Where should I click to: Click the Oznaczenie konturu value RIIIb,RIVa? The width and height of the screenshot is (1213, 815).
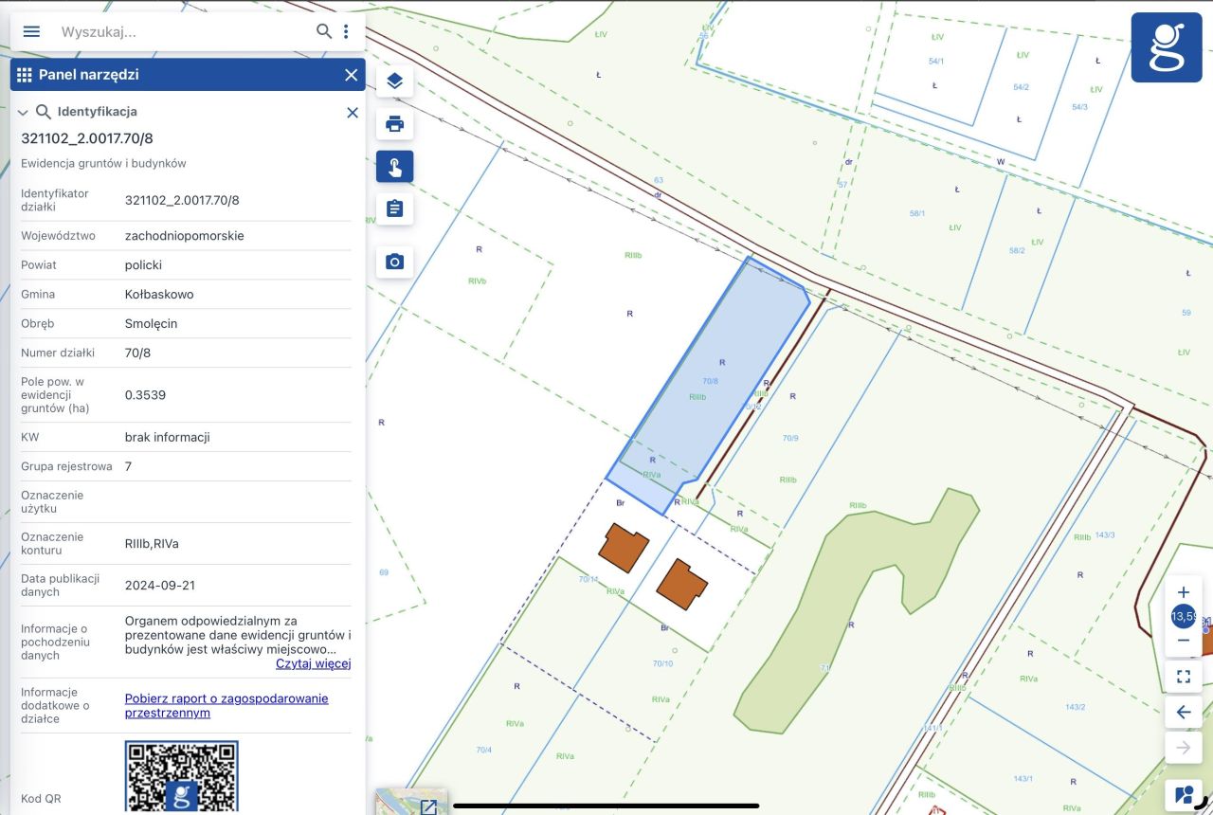152,544
